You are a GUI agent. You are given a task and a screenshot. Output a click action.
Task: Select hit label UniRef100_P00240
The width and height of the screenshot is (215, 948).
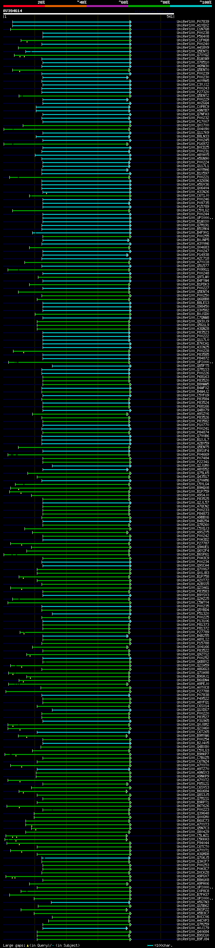[193, 44]
